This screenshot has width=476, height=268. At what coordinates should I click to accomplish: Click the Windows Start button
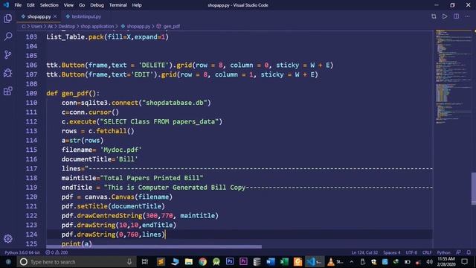click(8, 261)
